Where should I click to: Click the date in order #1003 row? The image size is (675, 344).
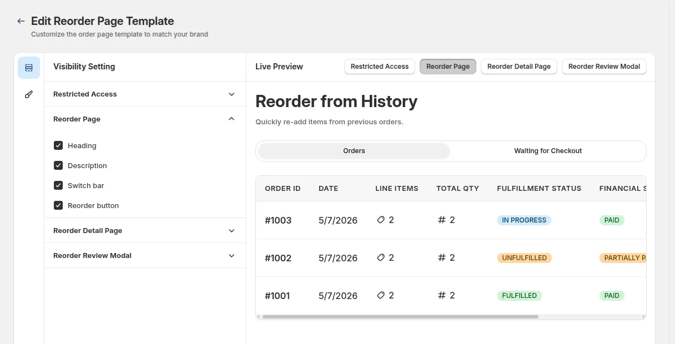(338, 220)
